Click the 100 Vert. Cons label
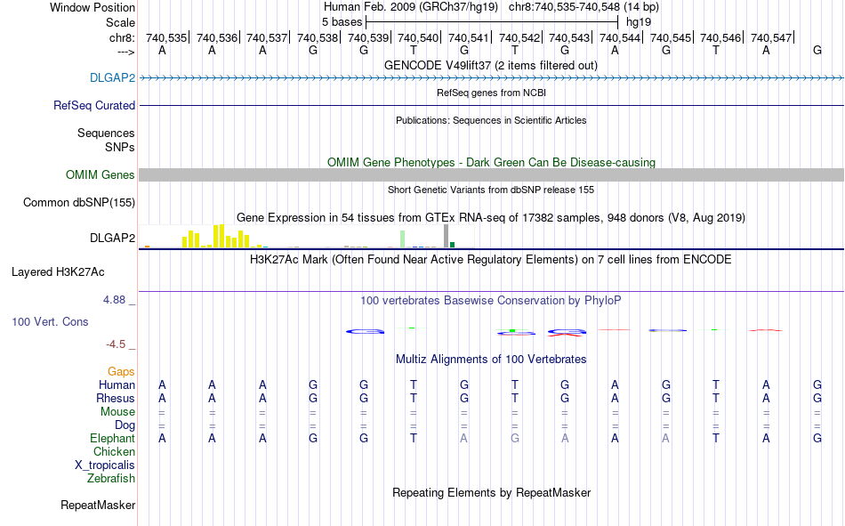 (50, 321)
